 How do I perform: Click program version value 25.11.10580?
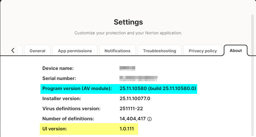[x=158, y=88]
